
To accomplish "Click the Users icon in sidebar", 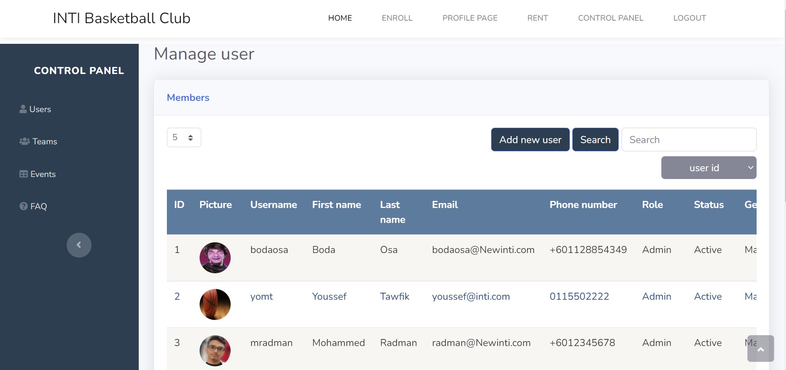I will (23, 109).
